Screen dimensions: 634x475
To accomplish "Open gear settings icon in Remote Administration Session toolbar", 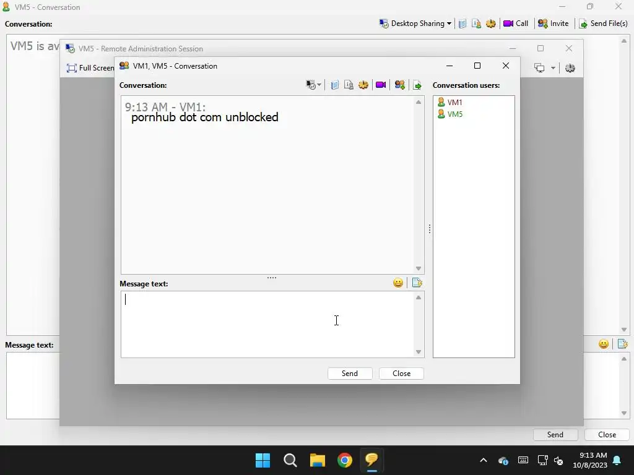I will coord(570,68).
